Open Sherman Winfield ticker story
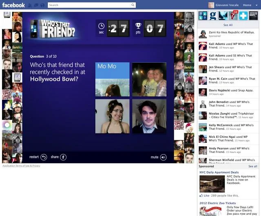The image size is (261, 216). click(x=228, y=160)
